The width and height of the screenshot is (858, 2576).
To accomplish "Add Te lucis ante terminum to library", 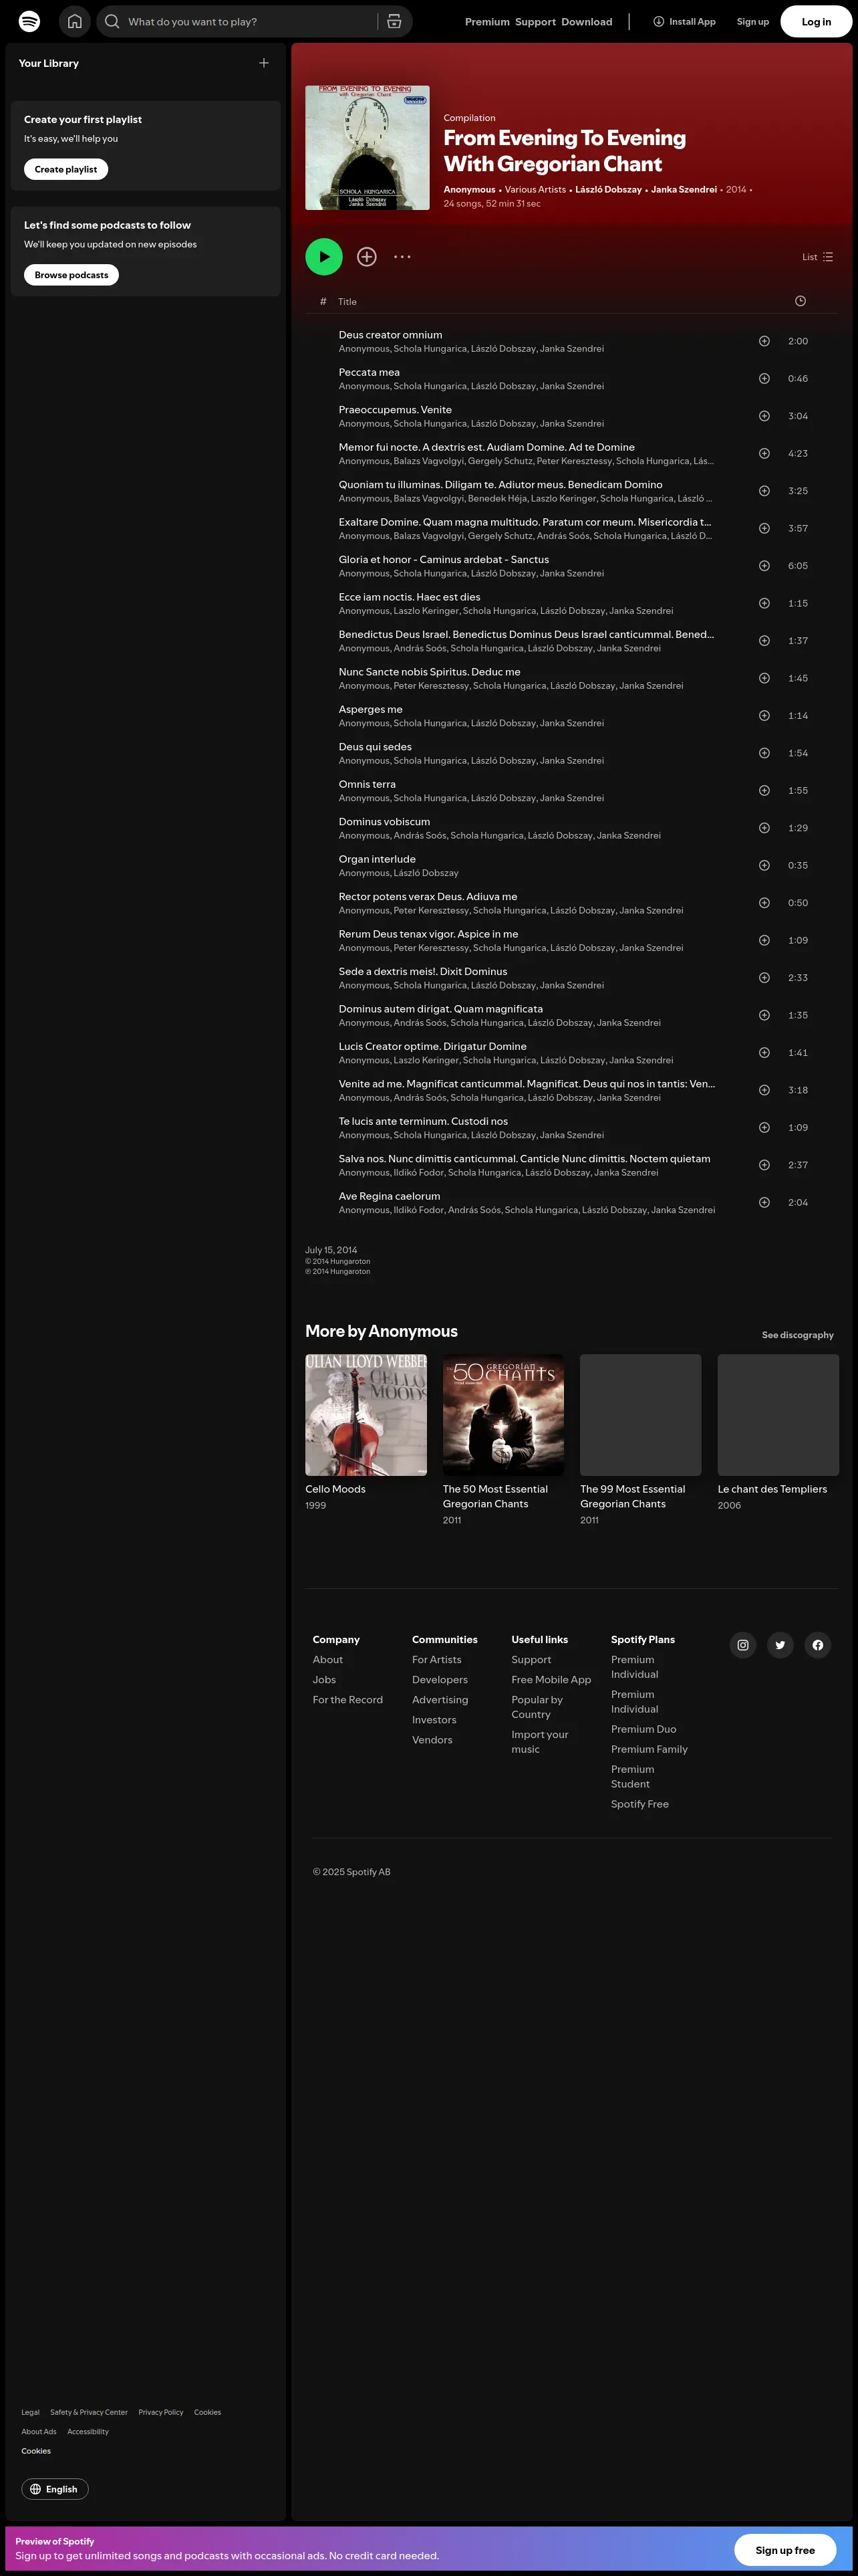I will [764, 1128].
